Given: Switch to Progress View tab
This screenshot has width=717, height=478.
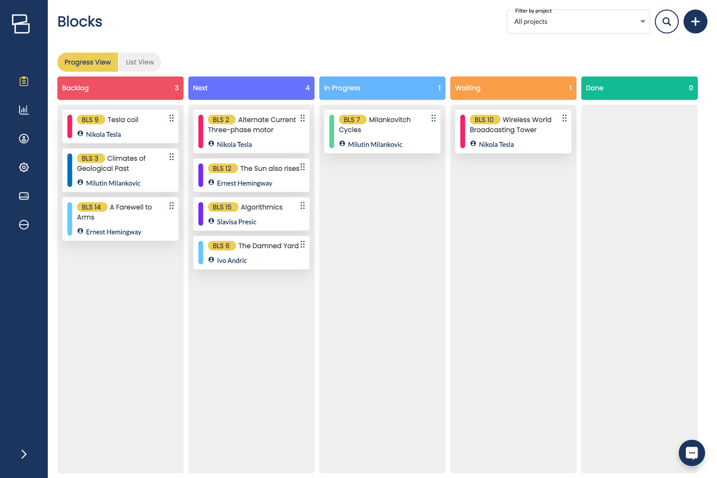Looking at the screenshot, I should 88,62.
